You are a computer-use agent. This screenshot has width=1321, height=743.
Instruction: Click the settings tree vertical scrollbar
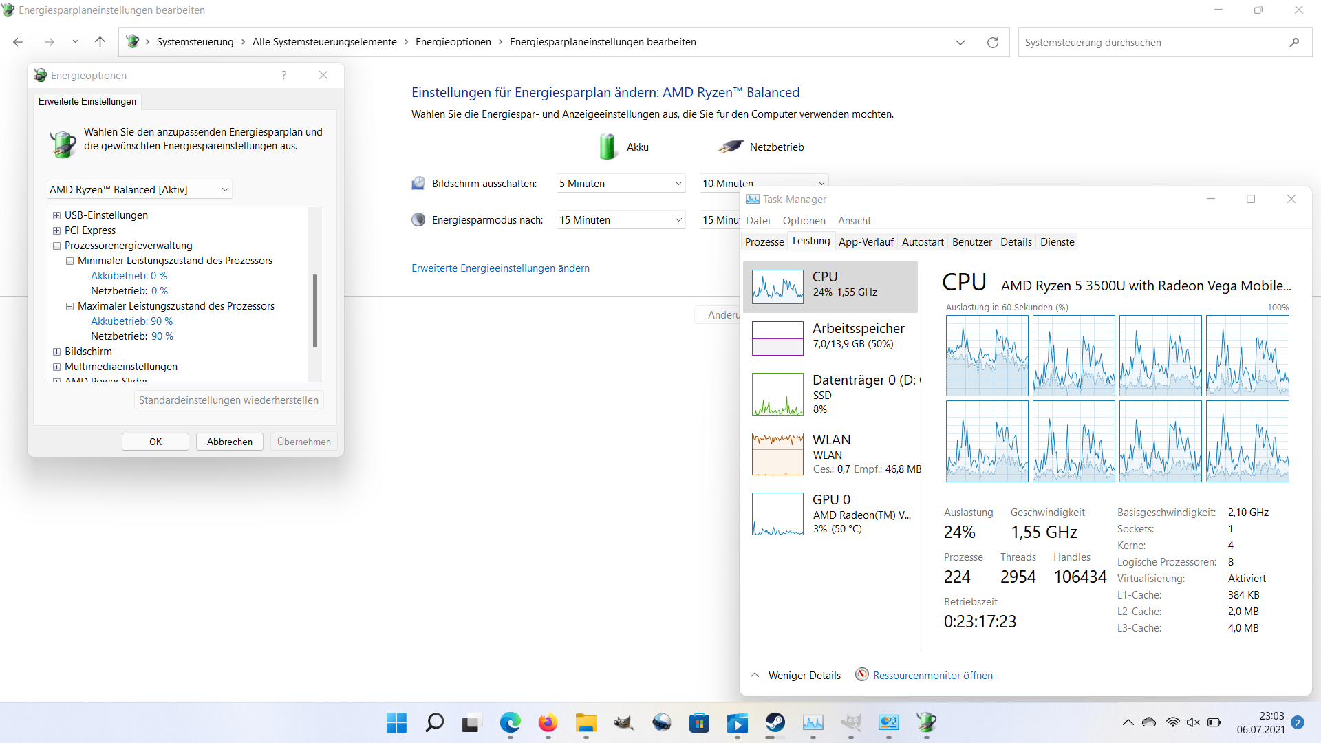click(x=315, y=310)
